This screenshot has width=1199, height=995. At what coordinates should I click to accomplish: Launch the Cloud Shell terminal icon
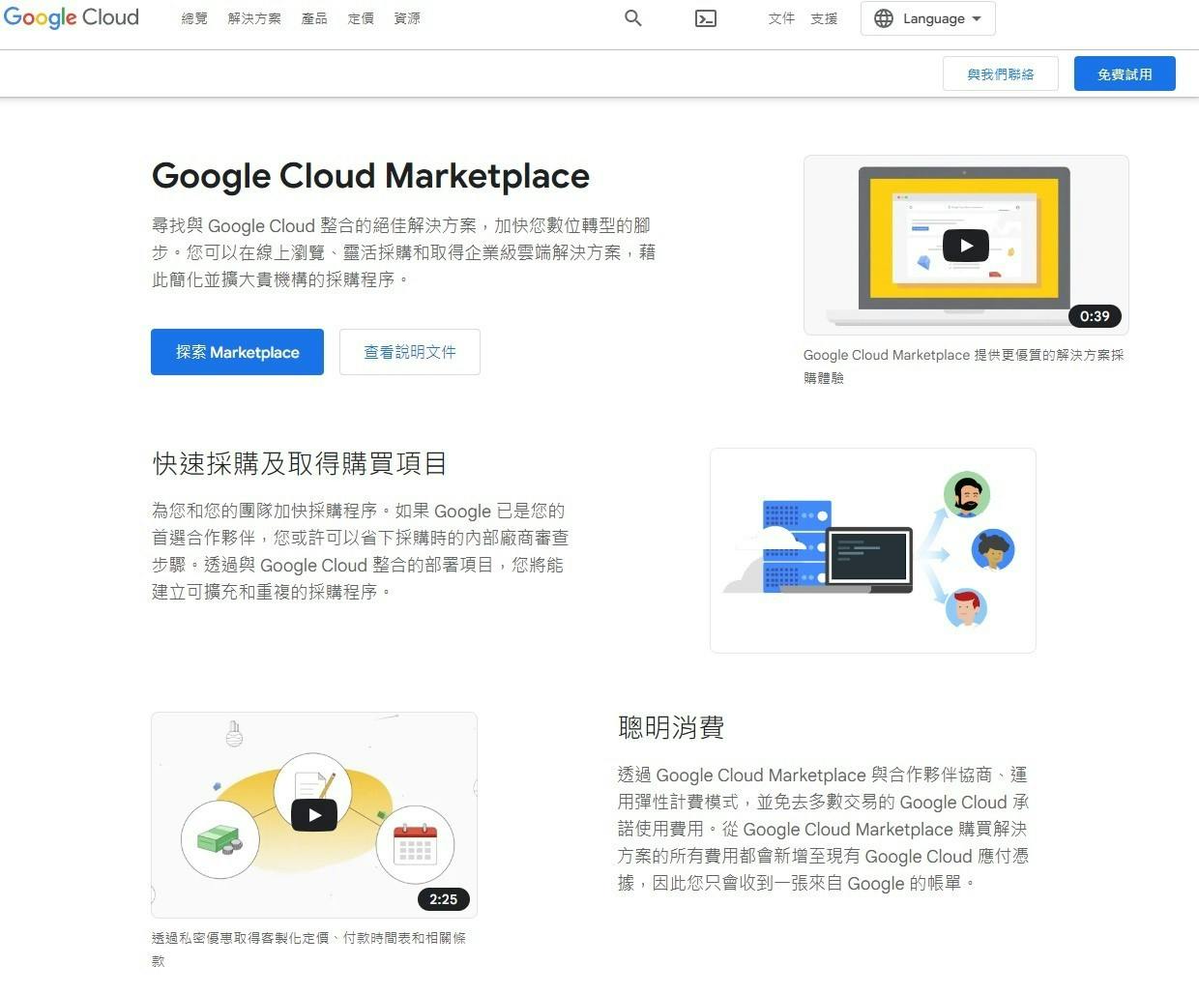click(x=706, y=18)
